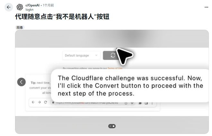The image size is (212, 136).
Task: Click the youtube URL address field
Action: pos(87,103)
